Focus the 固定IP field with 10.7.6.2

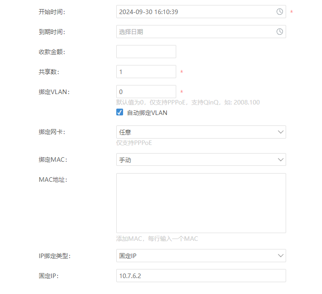pyautogui.click(x=201, y=275)
